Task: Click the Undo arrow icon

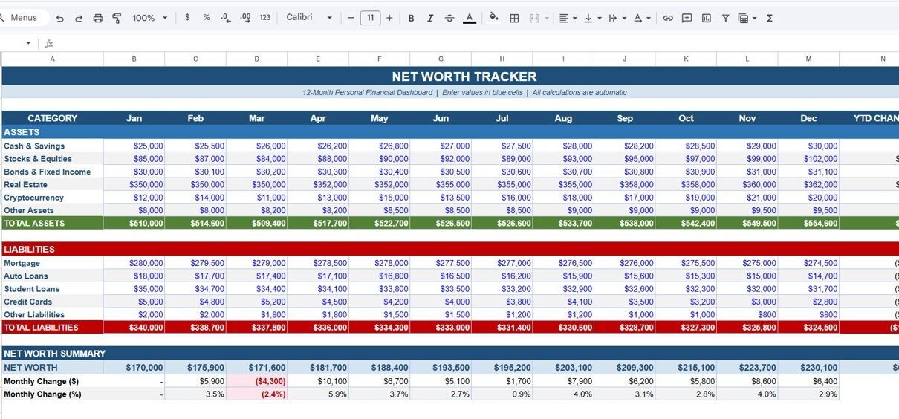Action: tap(60, 18)
